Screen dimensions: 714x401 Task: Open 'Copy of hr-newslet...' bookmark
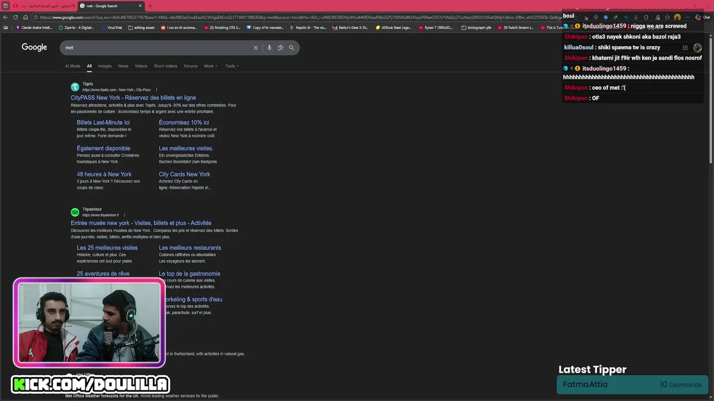tap(264, 27)
